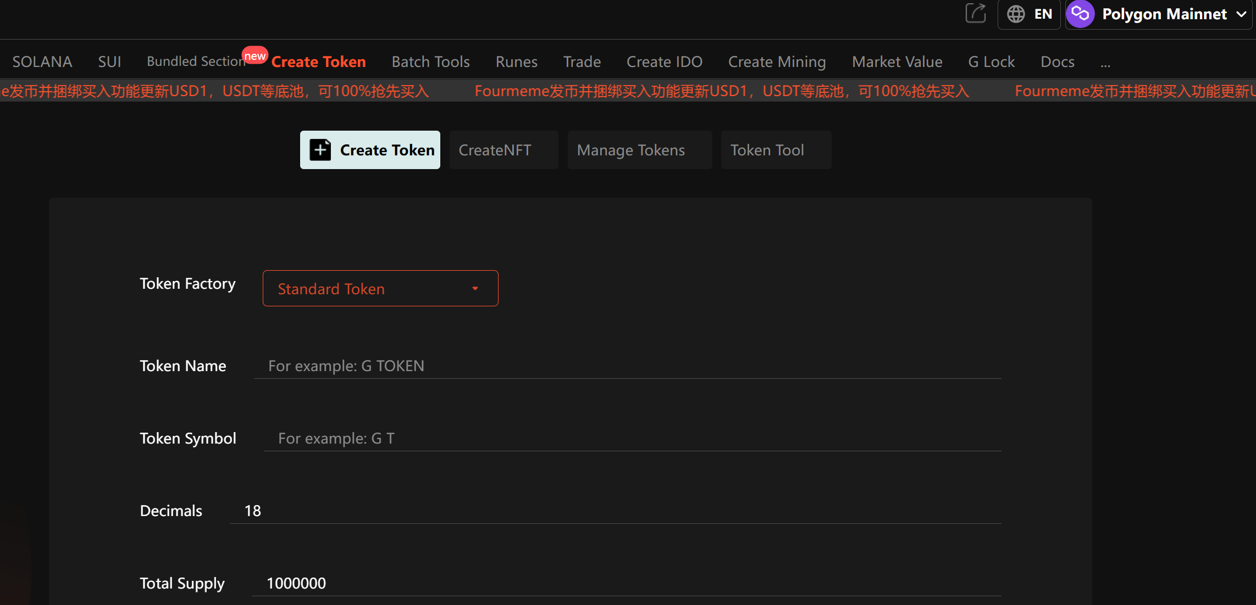Expand the Polygon Mainnet network dropdown
The image size is (1256, 605).
click(x=1241, y=14)
